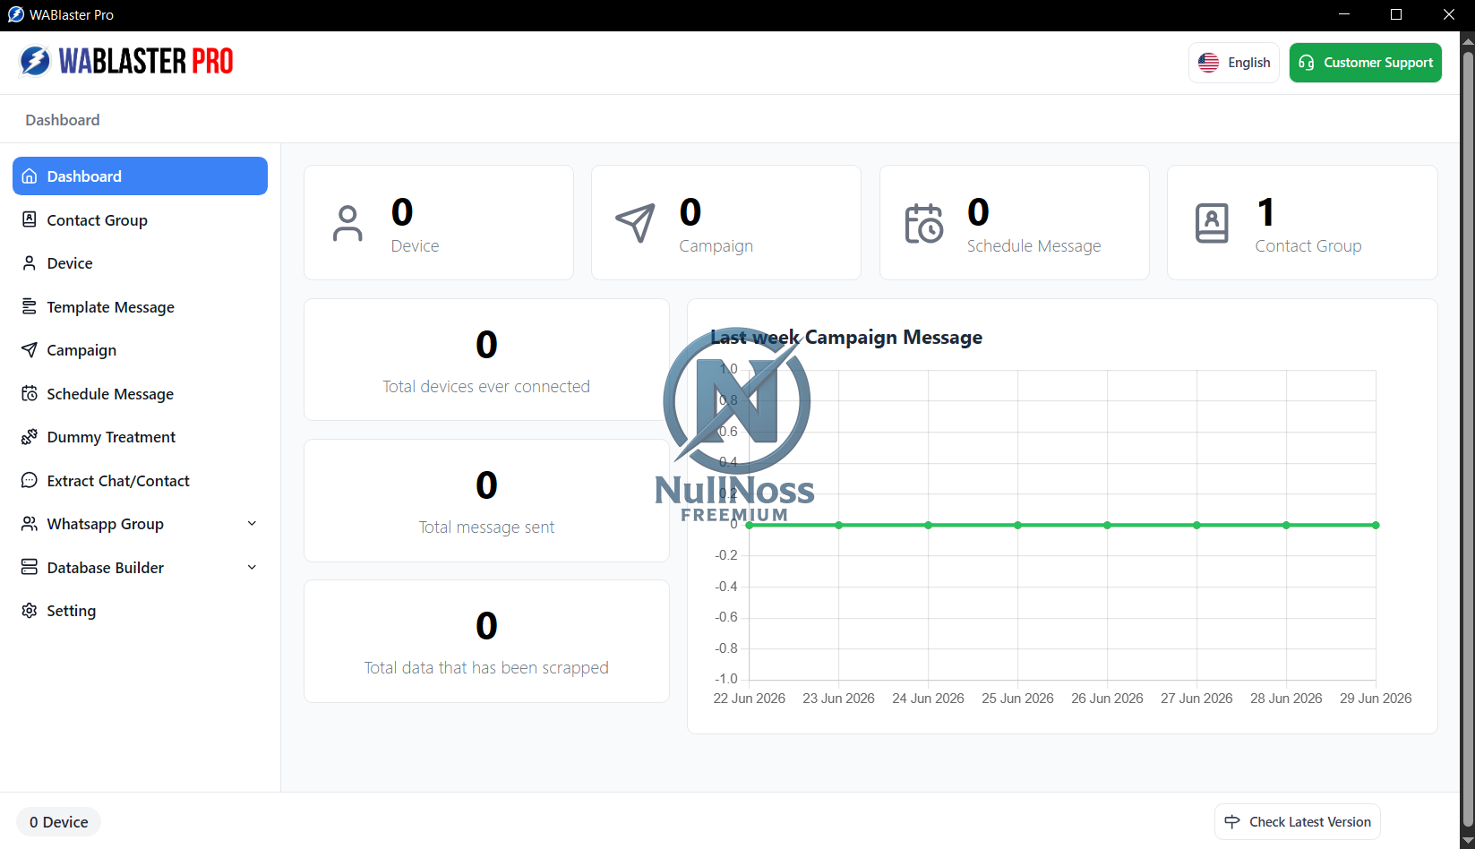Click the Customer Support button
The height and width of the screenshot is (849, 1475).
click(1366, 63)
